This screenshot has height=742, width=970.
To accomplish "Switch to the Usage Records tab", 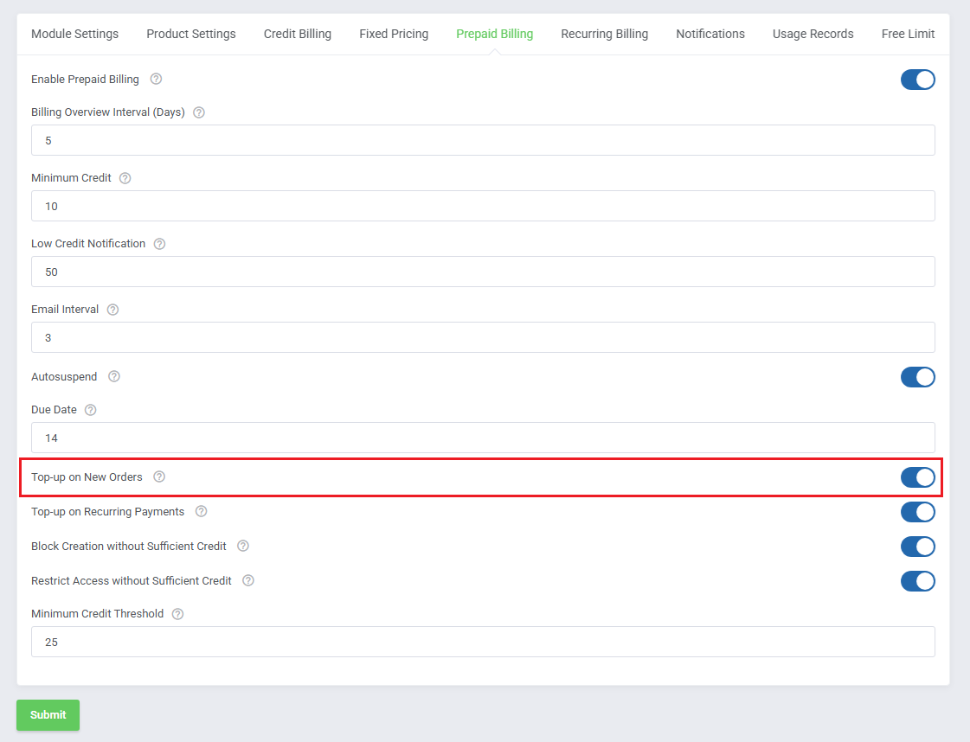I will [x=813, y=34].
